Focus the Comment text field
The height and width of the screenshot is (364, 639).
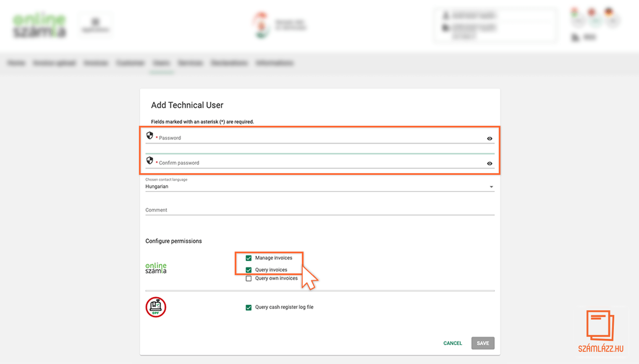click(319, 210)
